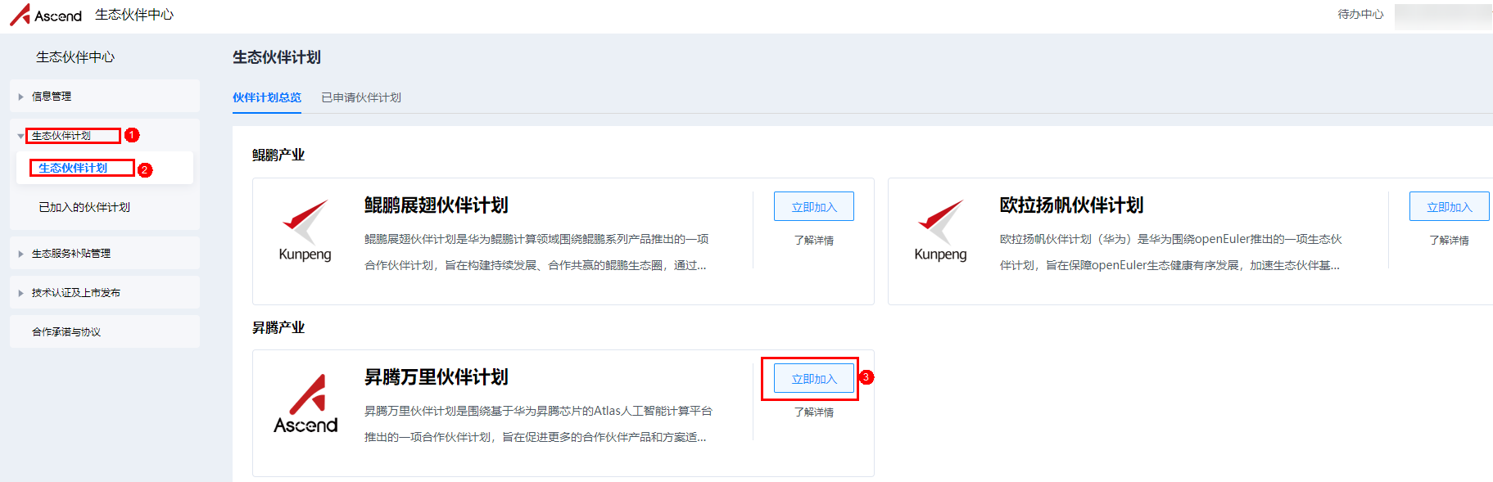Click the Ascend logo in header

(46, 15)
